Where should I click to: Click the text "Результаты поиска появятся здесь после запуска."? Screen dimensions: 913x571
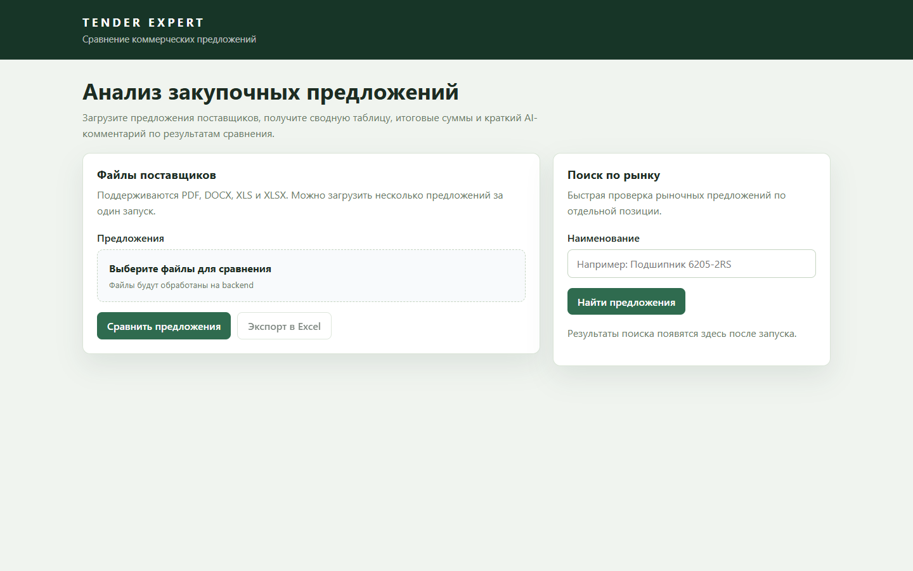click(682, 334)
